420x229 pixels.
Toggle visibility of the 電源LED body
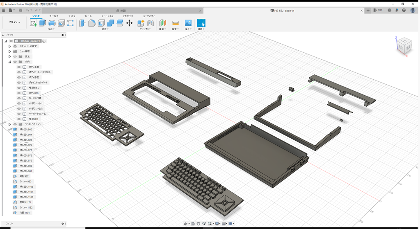click(x=19, y=119)
